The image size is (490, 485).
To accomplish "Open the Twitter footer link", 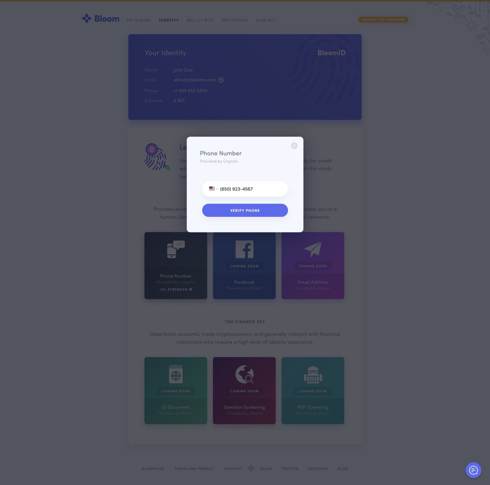I will pos(290,469).
